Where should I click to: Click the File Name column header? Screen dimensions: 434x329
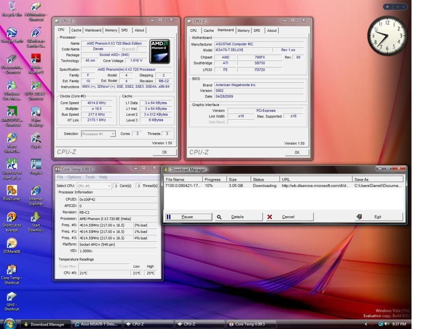tap(183, 179)
